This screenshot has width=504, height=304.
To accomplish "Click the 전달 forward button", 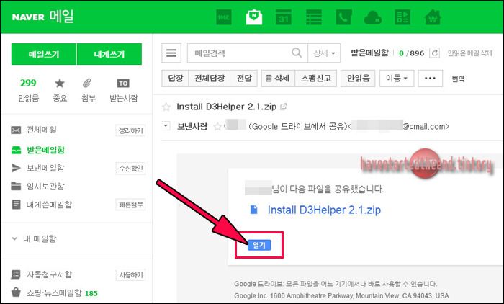I will point(244,79).
